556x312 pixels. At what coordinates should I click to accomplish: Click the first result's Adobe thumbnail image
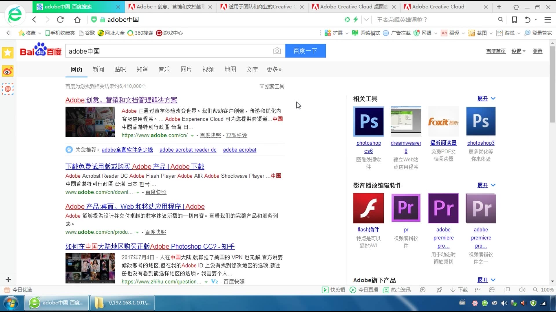[x=90, y=122]
